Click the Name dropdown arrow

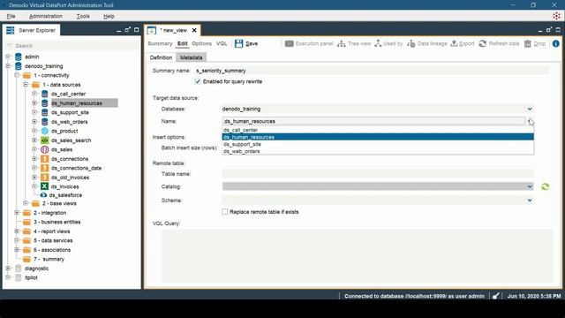[530, 121]
